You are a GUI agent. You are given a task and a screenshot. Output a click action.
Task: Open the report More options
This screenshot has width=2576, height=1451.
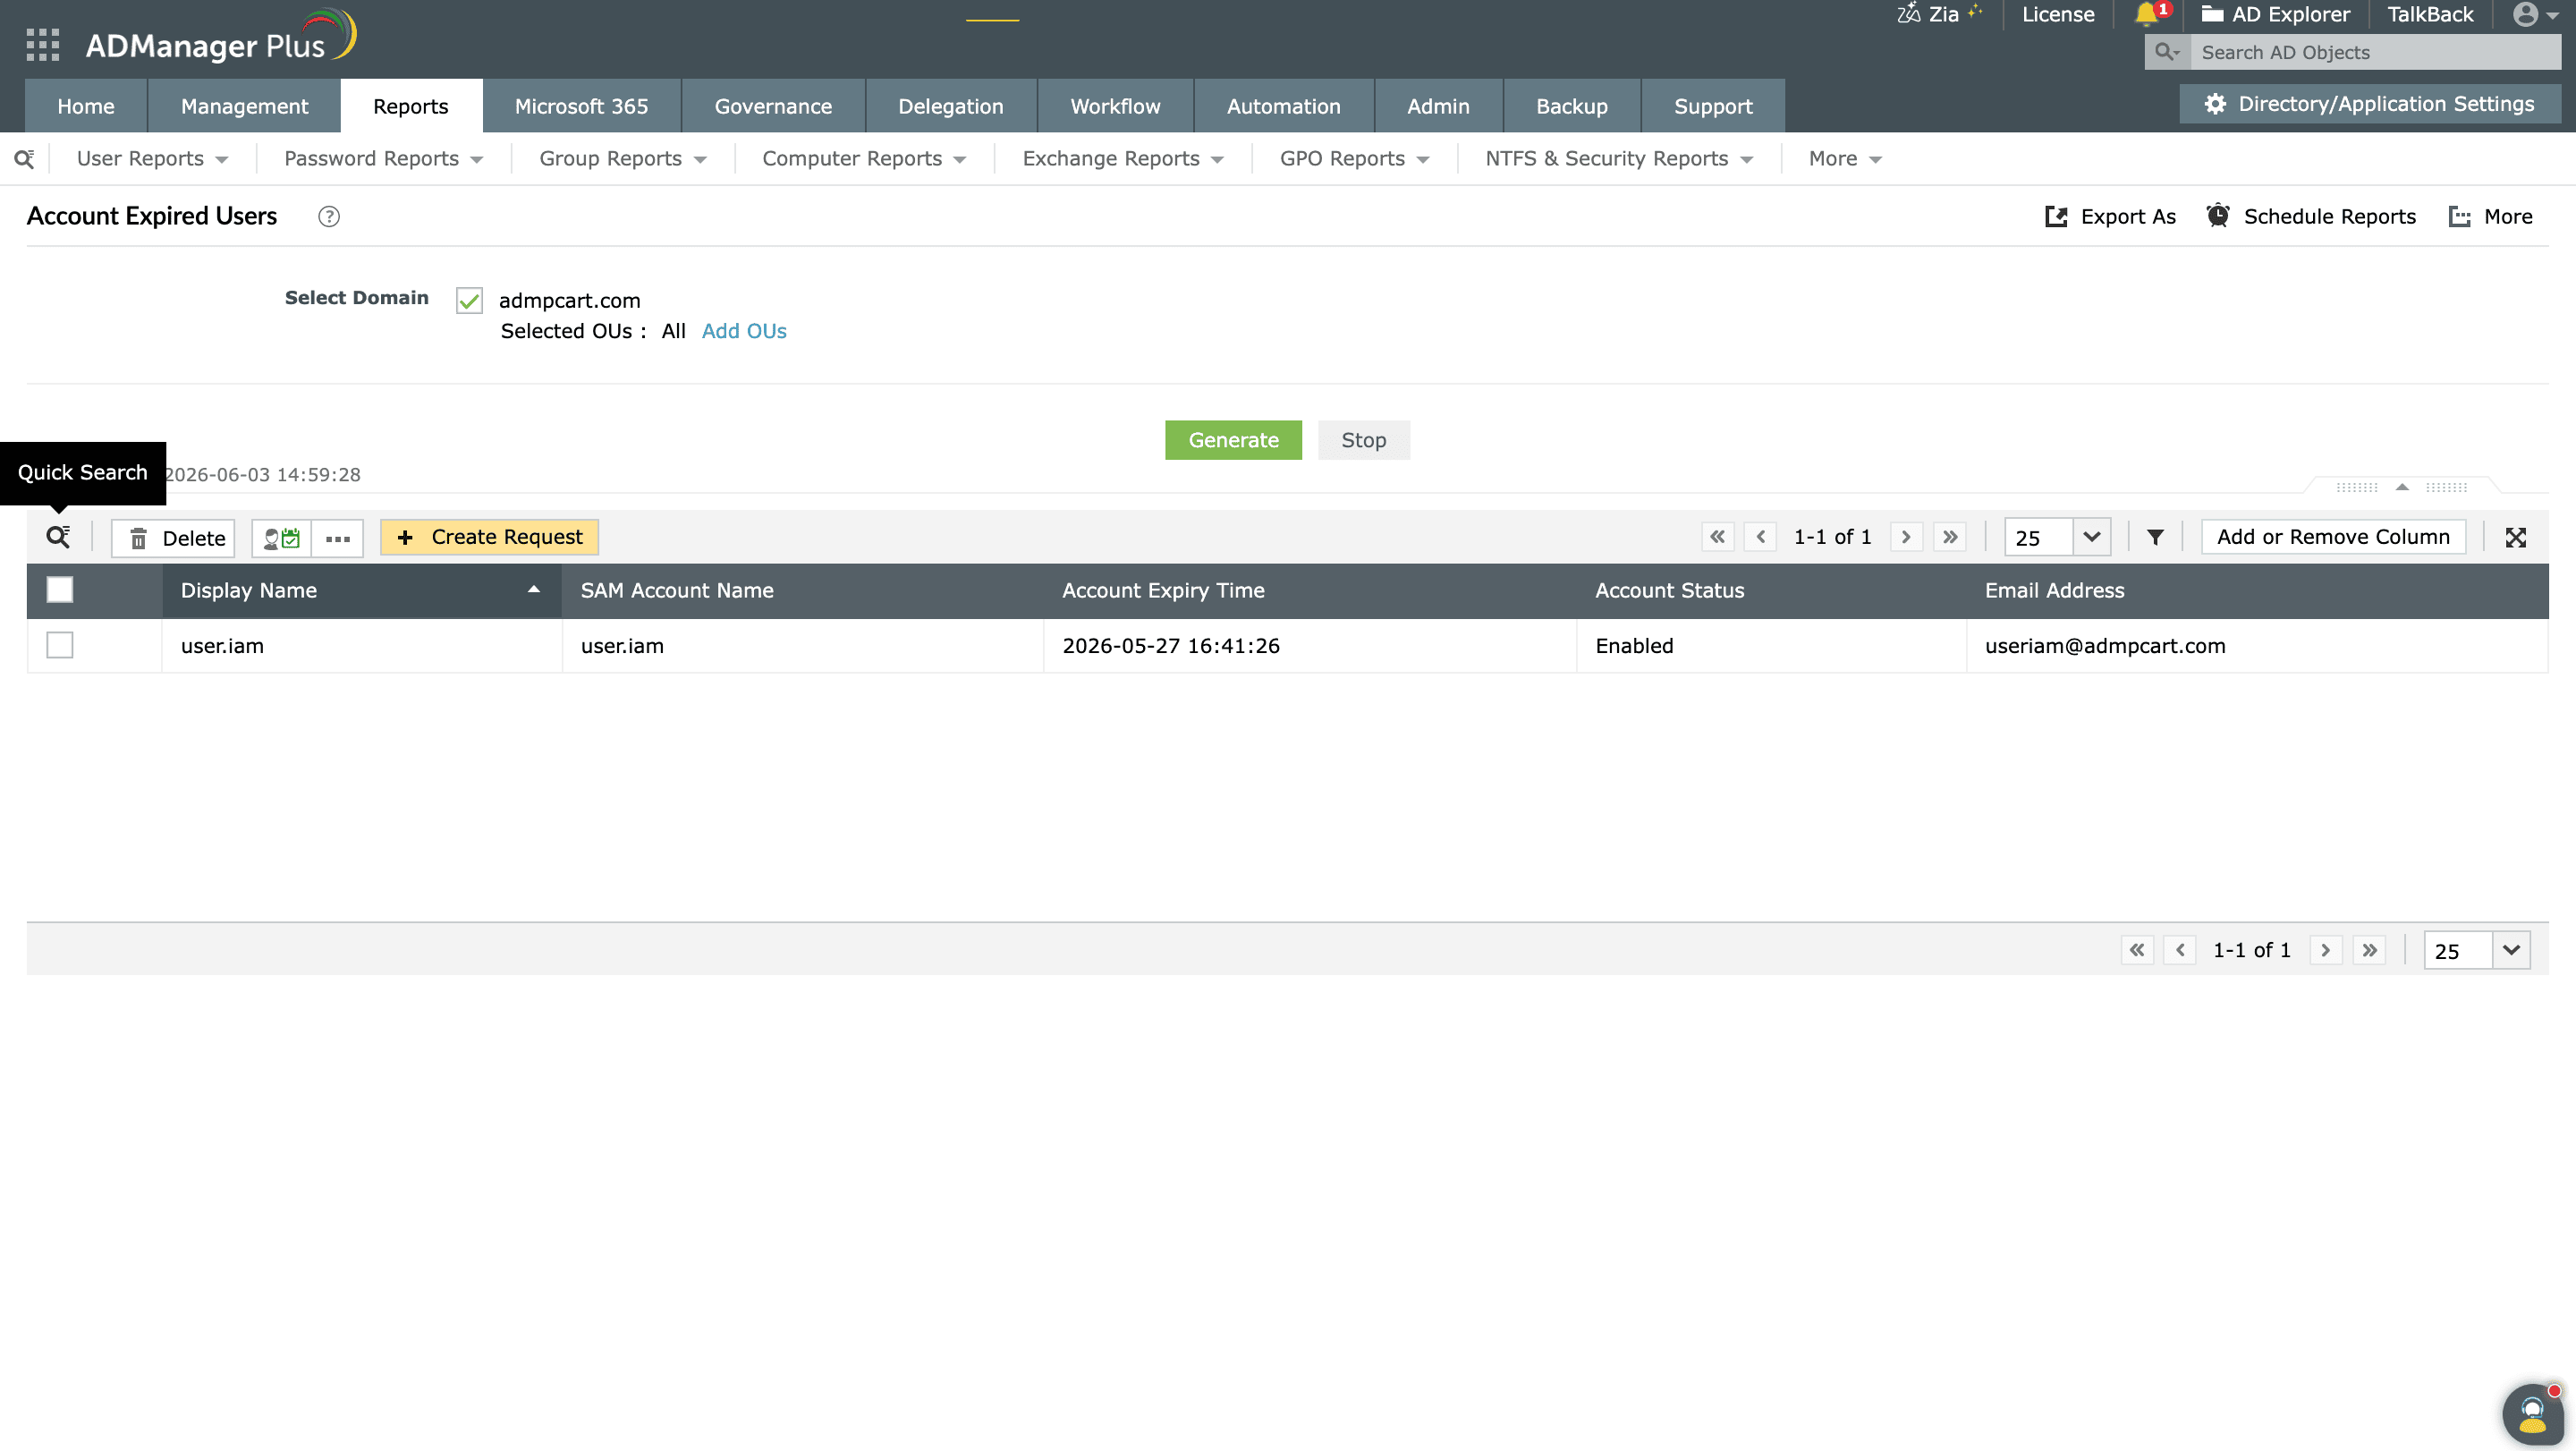(2491, 216)
